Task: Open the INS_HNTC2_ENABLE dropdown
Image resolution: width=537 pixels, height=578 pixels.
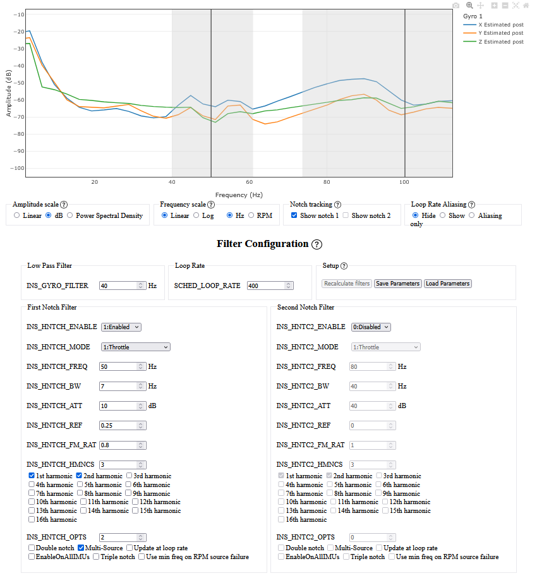Action: [x=371, y=327]
